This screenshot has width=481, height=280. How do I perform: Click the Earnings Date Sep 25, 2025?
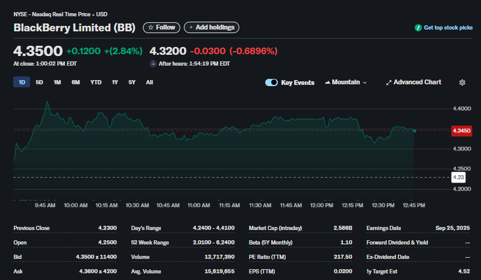453,228
